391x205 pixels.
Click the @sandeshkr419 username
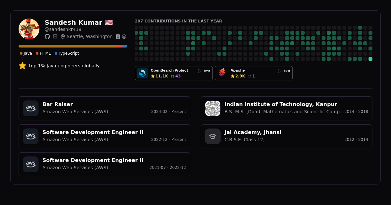click(x=63, y=29)
